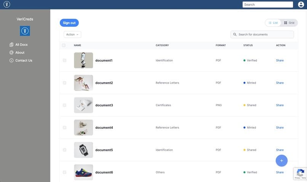Screen dimensions: 307x182
Task: Click the magnifier icon in document search
Action: [235, 34]
